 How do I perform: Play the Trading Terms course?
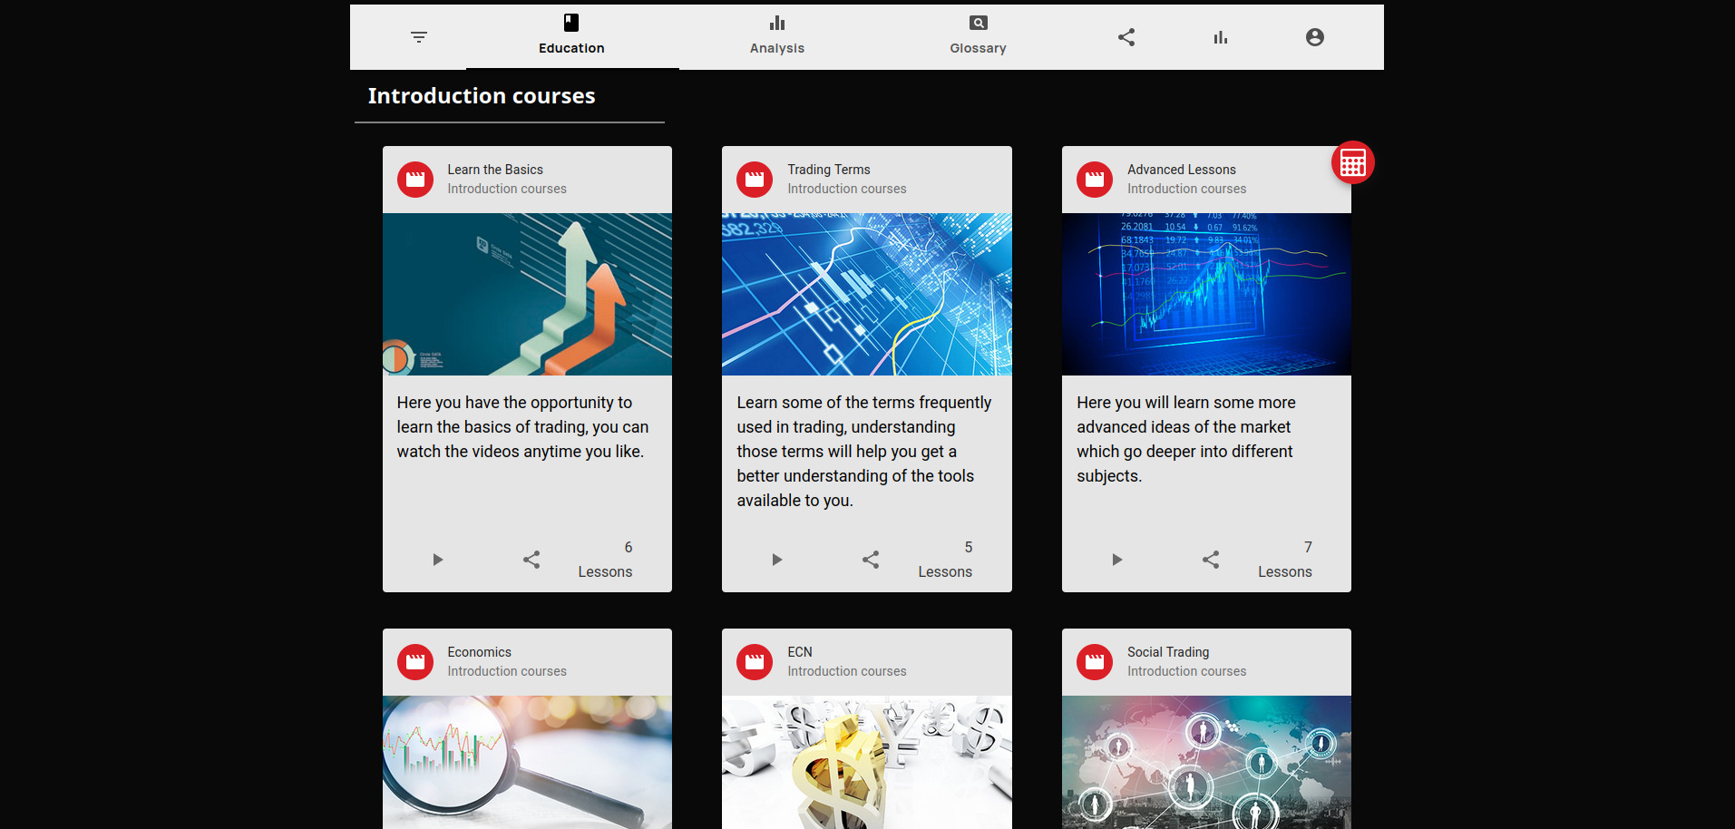click(x=777, y=560)
